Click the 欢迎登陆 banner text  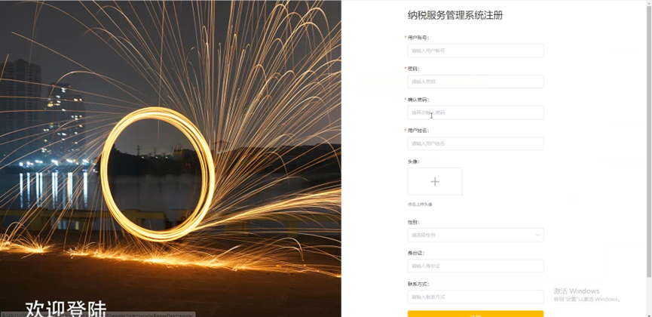tap(66, 309)
